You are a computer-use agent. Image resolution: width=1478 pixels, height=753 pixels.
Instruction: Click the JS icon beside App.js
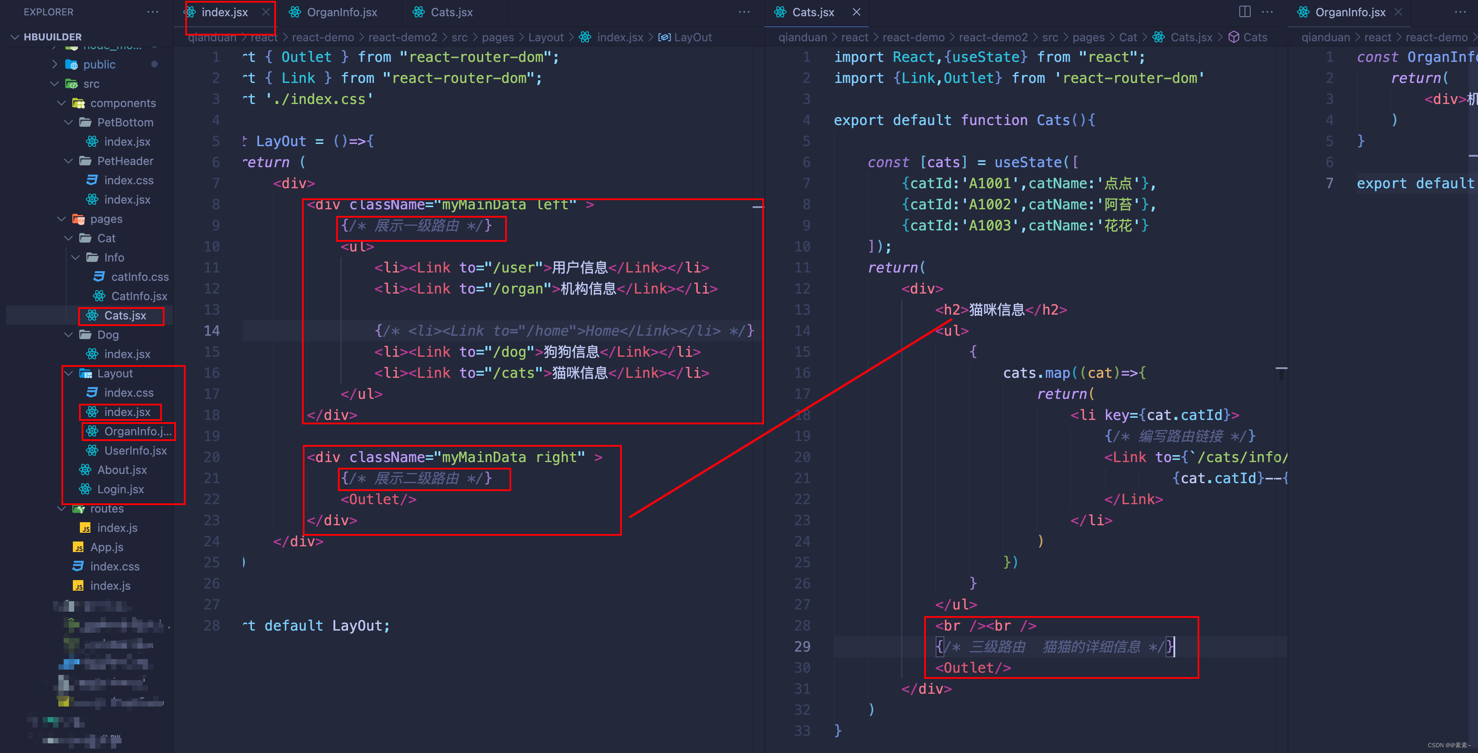tap(79, 547)
